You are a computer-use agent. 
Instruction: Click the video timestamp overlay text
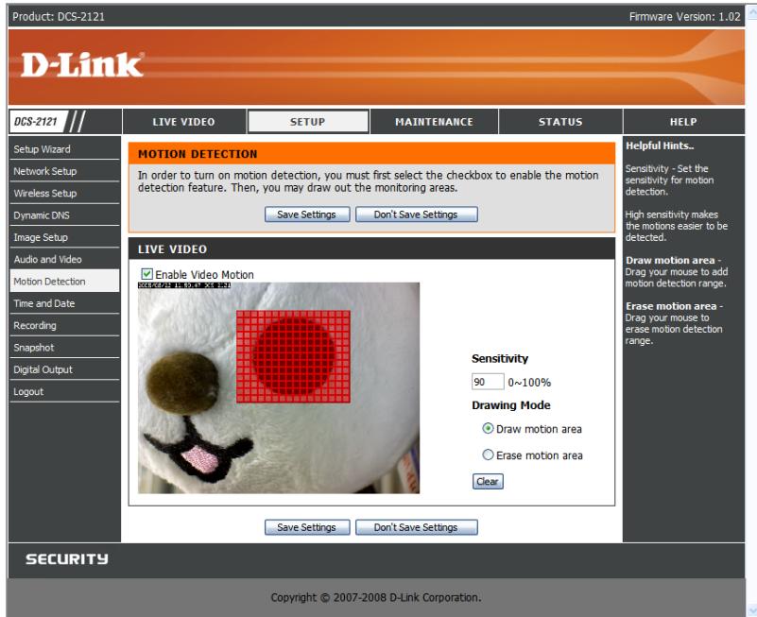click(184, 285)
